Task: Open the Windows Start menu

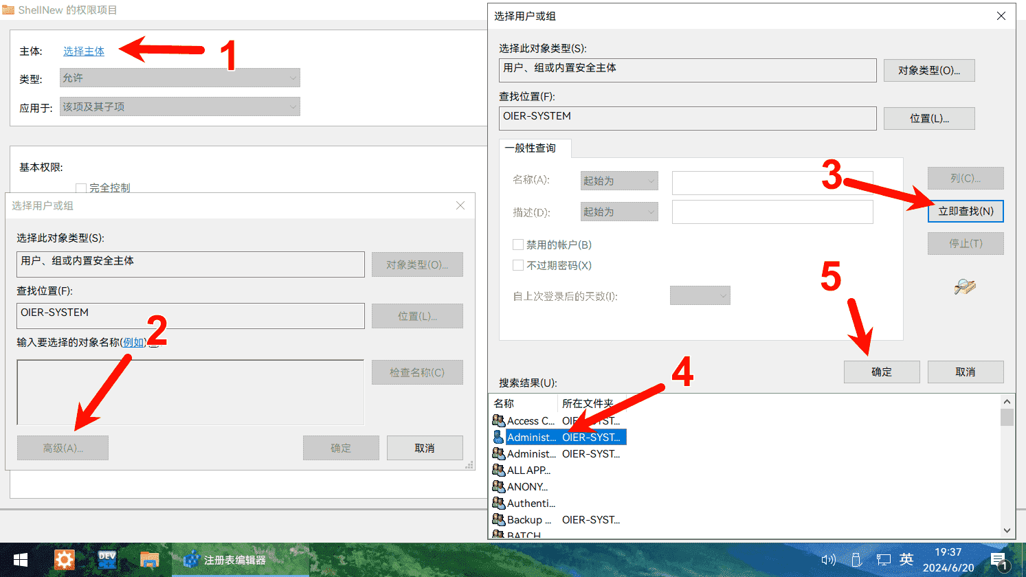Action: [20, 560]
